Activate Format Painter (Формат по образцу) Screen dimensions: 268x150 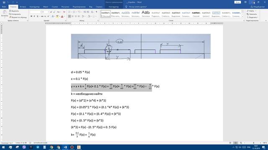18,17
